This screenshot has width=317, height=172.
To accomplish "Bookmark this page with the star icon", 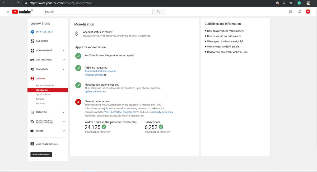I will click(291, 3).
